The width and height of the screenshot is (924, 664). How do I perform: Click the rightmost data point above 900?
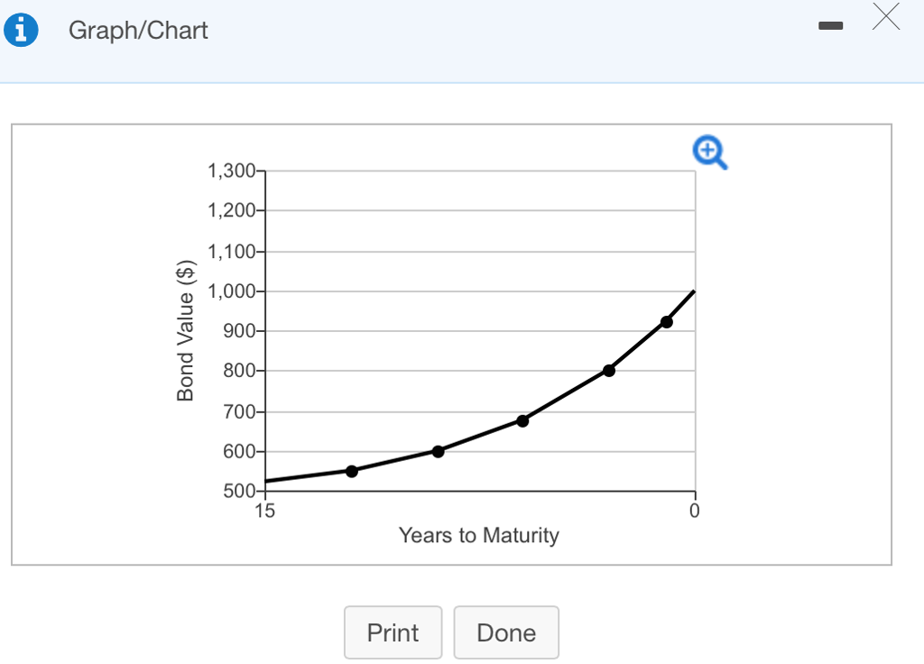coord(667,322)
